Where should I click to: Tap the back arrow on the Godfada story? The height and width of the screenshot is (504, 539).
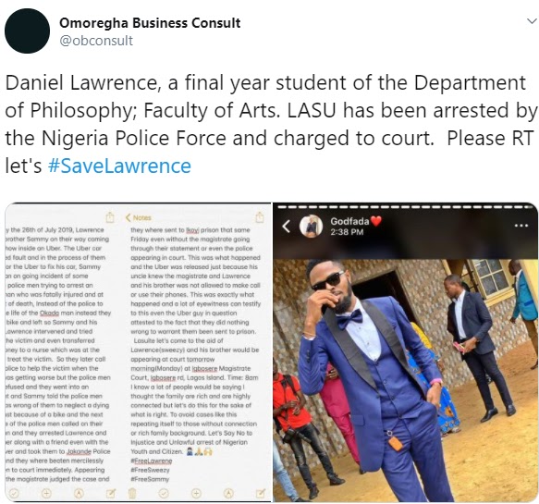pos(287,227)
